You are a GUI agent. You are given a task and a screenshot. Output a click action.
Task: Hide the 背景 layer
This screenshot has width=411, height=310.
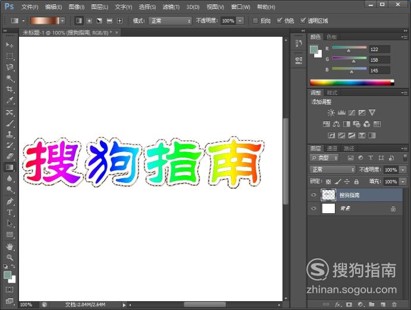click(314, 208)
